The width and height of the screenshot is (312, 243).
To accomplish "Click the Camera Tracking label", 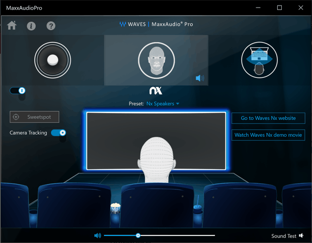I will point(28,133).
